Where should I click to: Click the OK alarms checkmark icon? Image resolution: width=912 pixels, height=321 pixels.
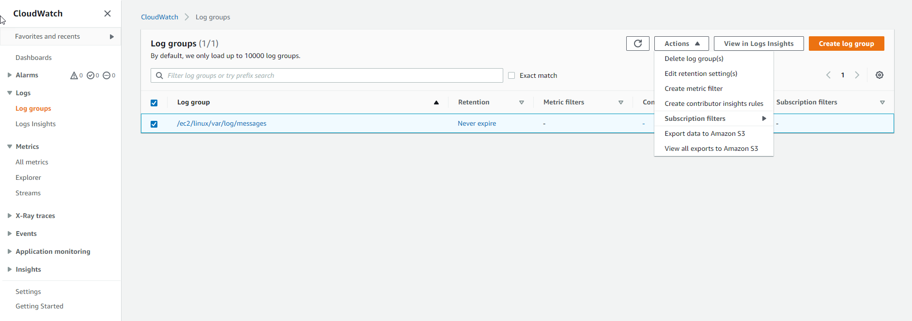tap(91, 75)
